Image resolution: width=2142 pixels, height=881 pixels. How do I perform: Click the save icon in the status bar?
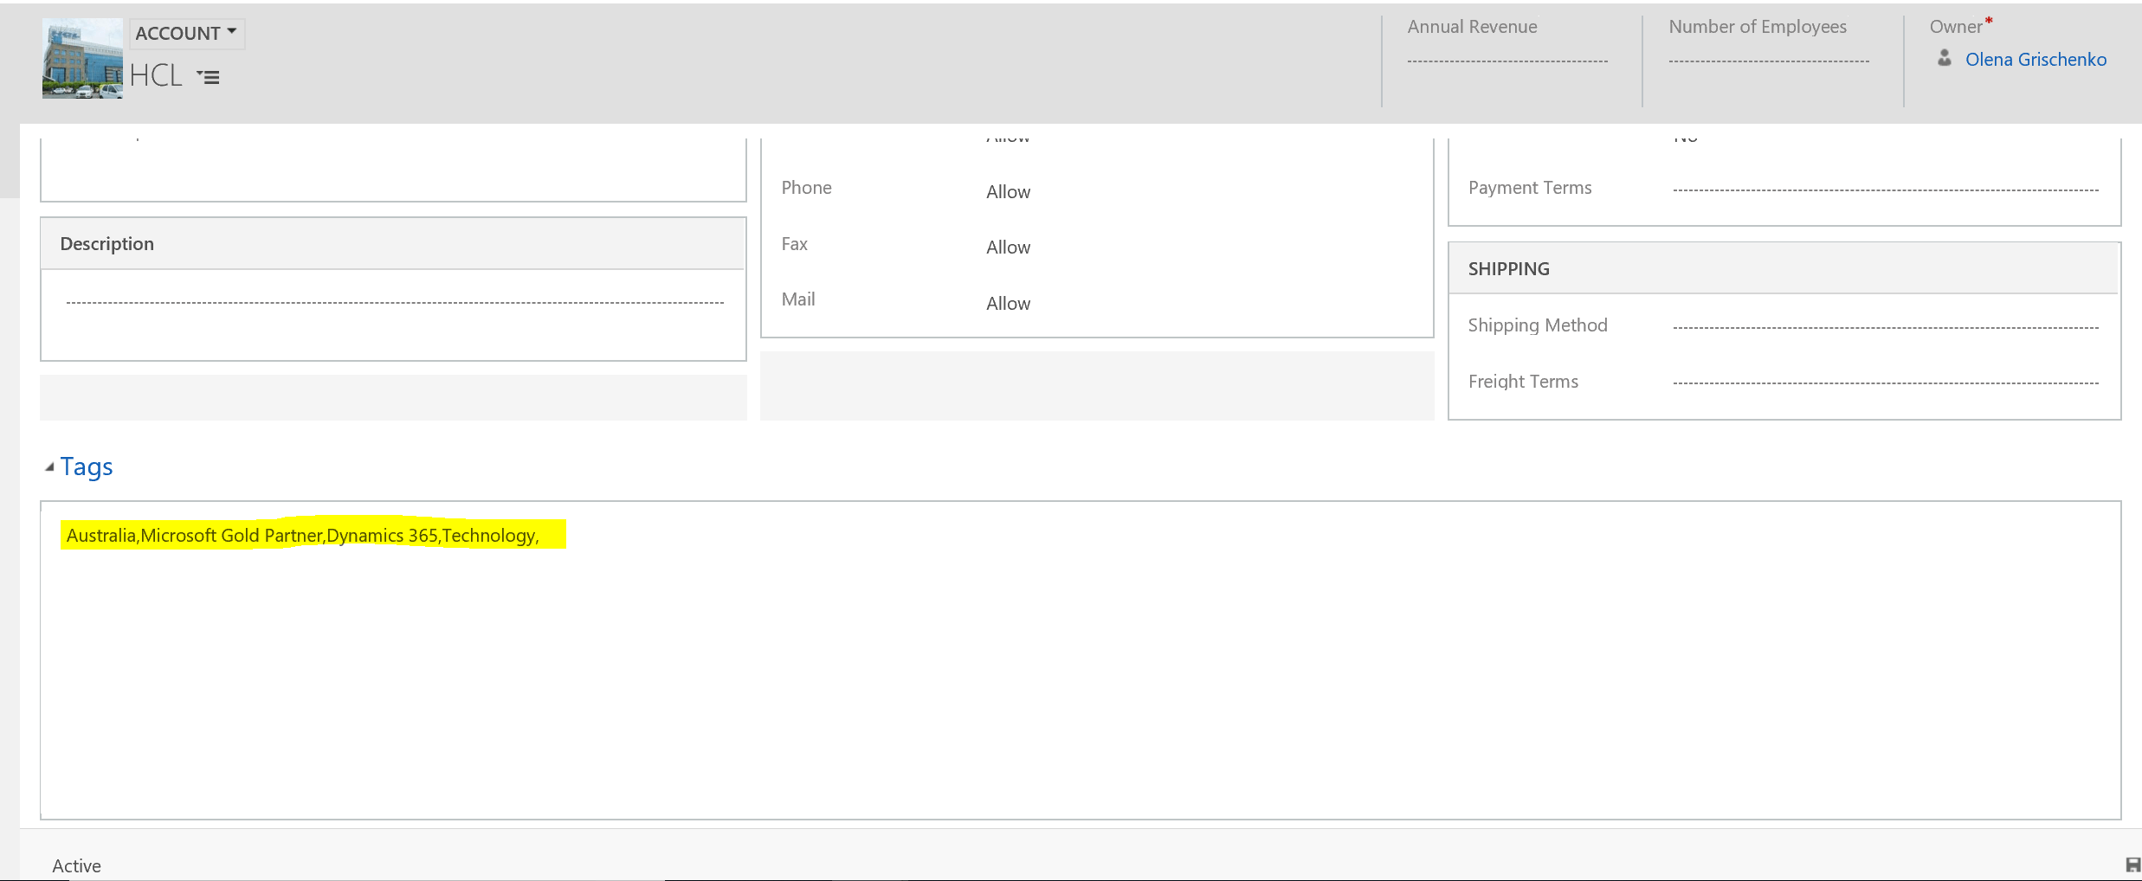[2132, 865]
